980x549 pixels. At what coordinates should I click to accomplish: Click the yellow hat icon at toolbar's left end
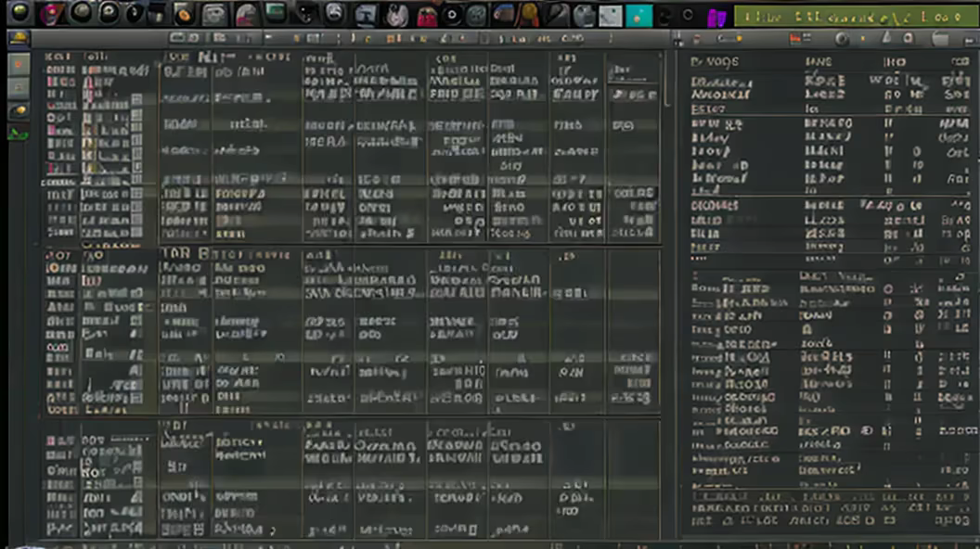coord(19,39)
